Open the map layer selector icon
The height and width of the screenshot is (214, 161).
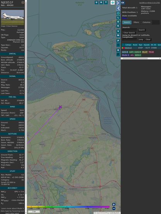tap(113, 2)
